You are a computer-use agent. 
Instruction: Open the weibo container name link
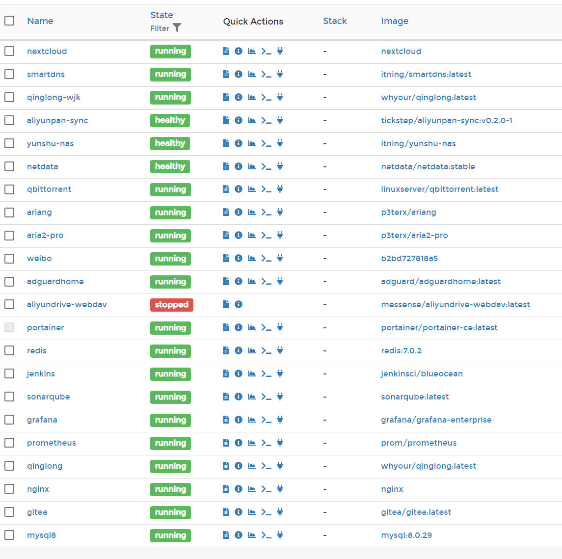[39, 258]
